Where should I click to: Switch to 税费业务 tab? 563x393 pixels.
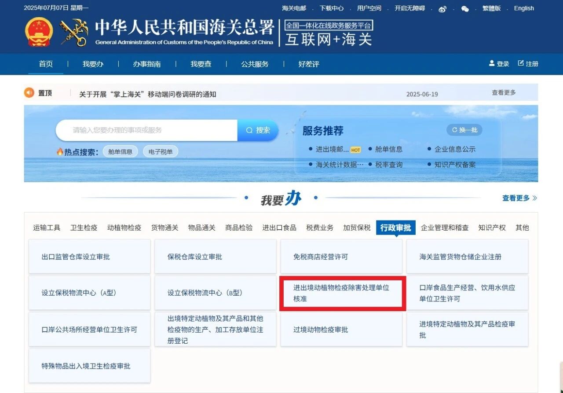coord(320,228)
